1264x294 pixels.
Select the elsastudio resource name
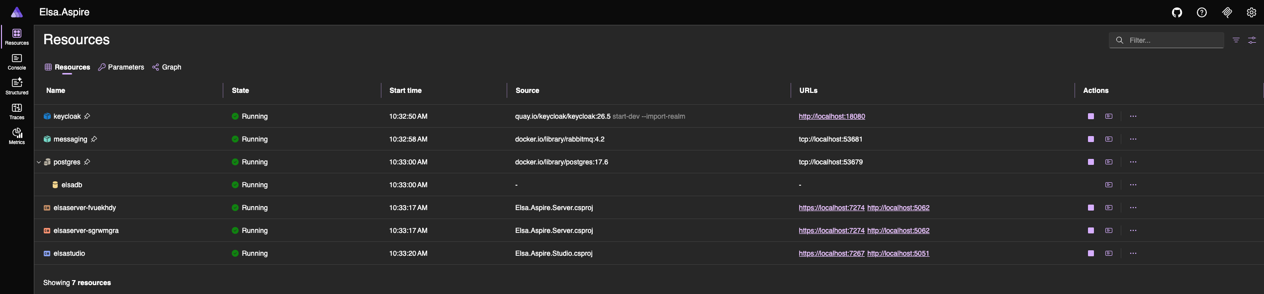(x=69, y=253)
